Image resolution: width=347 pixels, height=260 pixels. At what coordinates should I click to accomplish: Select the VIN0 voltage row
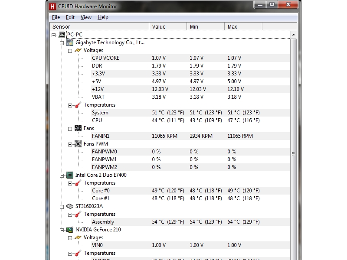(190, 245)
